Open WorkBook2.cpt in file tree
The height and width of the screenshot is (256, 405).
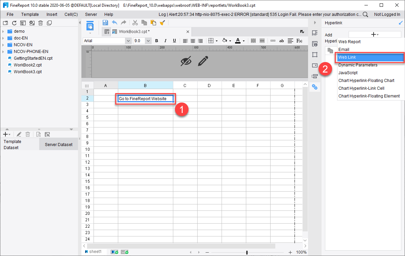pyautogui.click(x=28, y=65)
